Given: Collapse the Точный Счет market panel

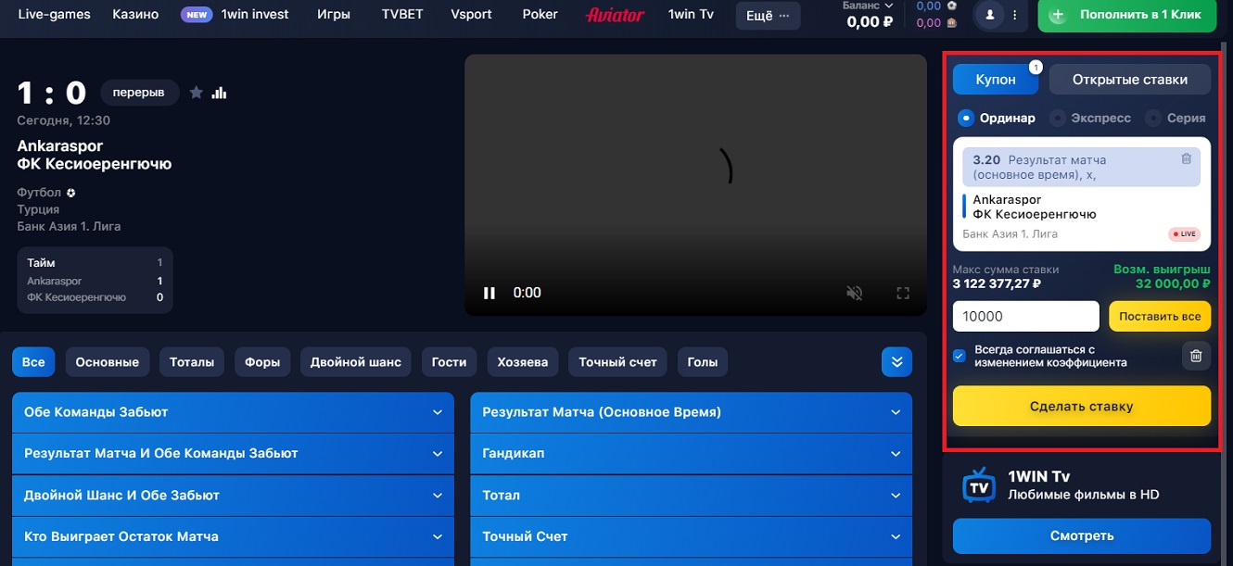Looking at the screenshot, I should tap(692, 537).
